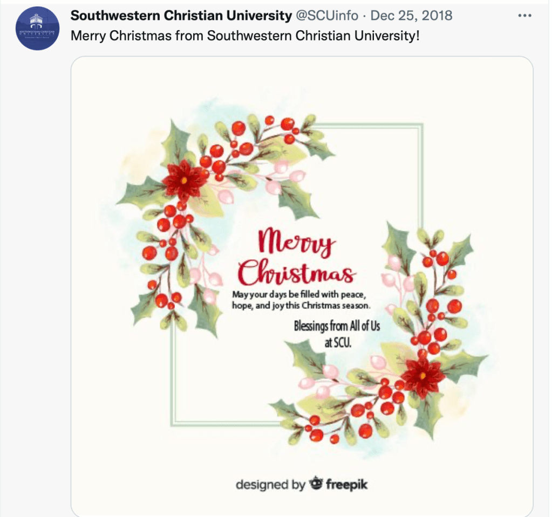This screenshot has height=517, width=552.
Task: Click the Southwestern Christian University display name
Action: click(181, 16)
